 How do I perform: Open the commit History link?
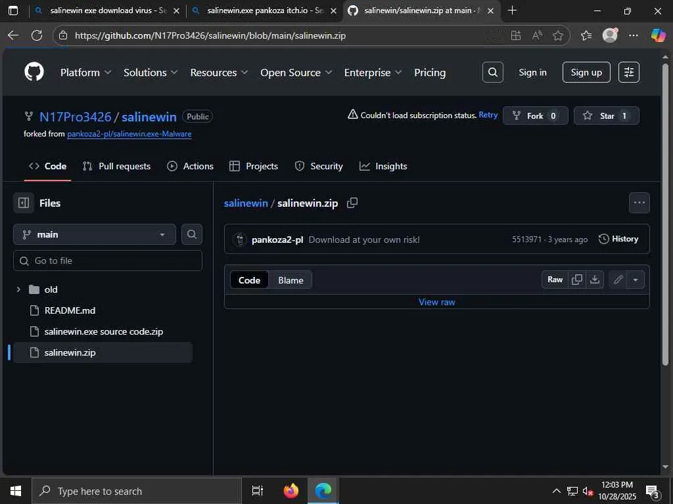click(x=618, y=239)
